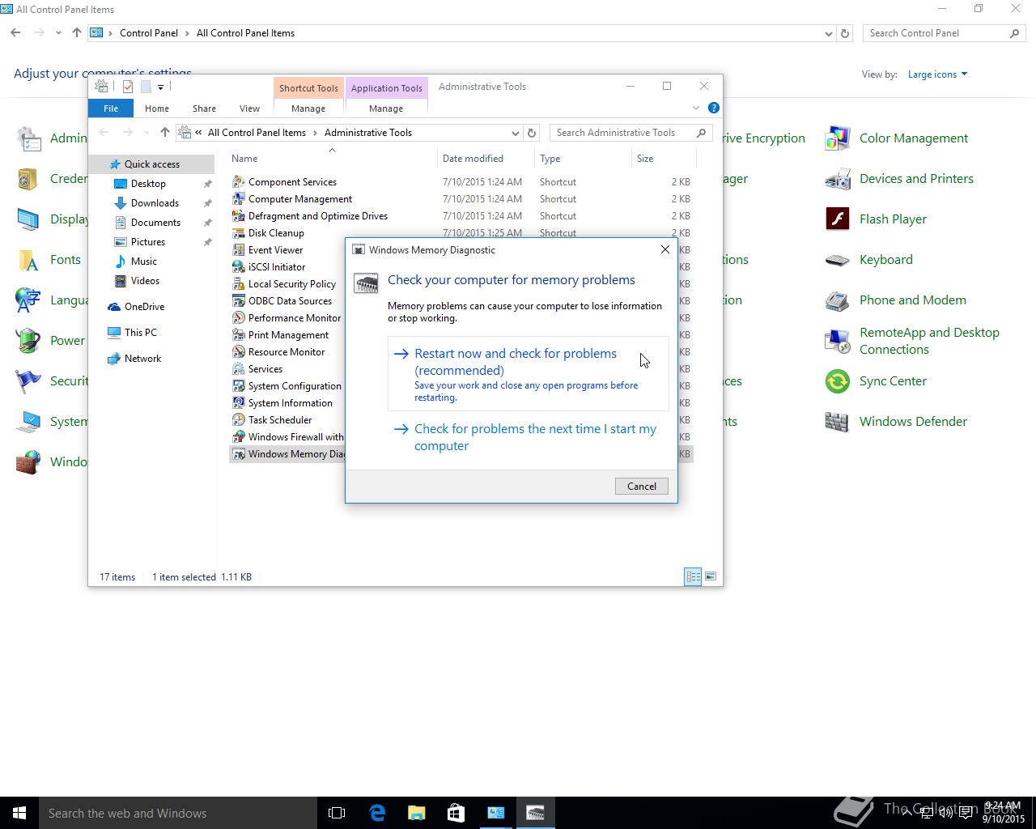Select the Event Viewer icon
Viewport: 1036px width, 829px height.
(x=238, y=250)
